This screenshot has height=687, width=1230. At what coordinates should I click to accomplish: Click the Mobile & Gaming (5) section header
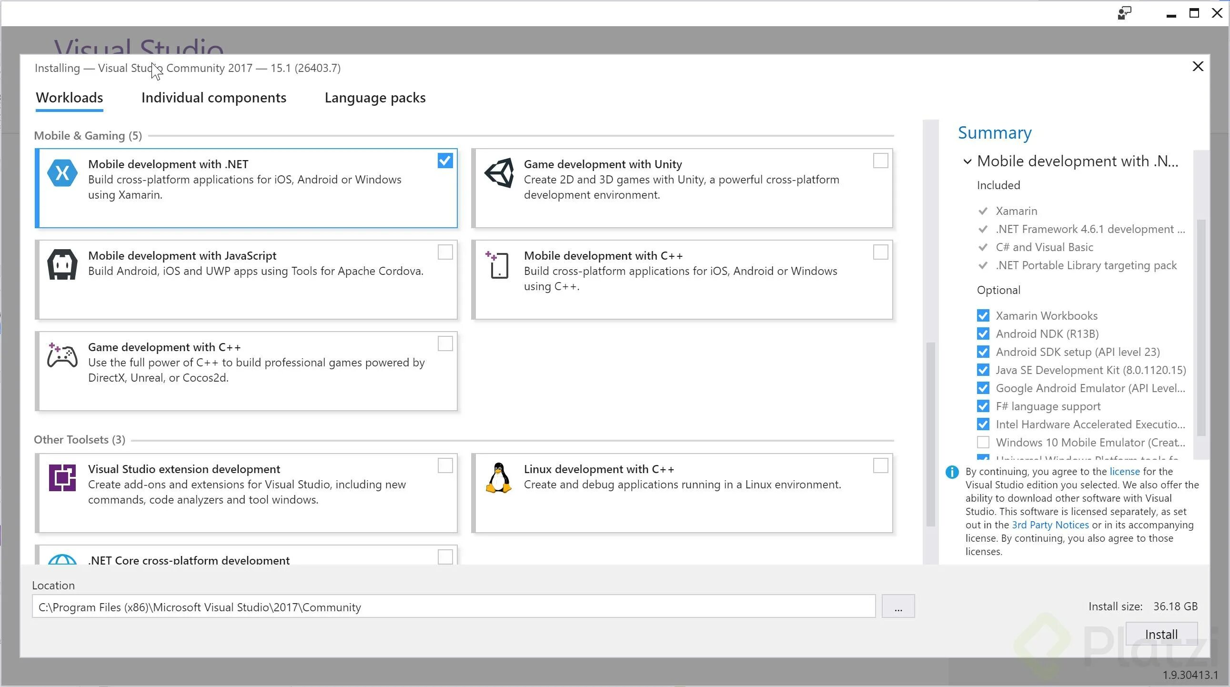(x=88, y=136)
